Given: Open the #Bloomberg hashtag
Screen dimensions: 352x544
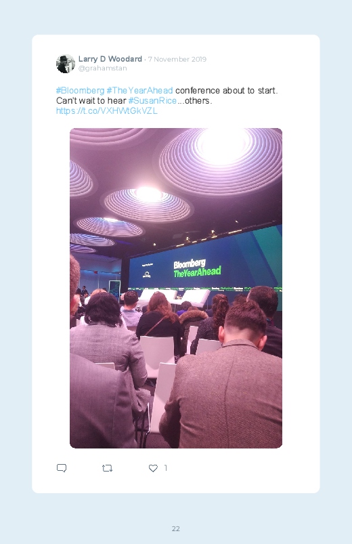Looking at the screenshot, I should pos(80,91).
